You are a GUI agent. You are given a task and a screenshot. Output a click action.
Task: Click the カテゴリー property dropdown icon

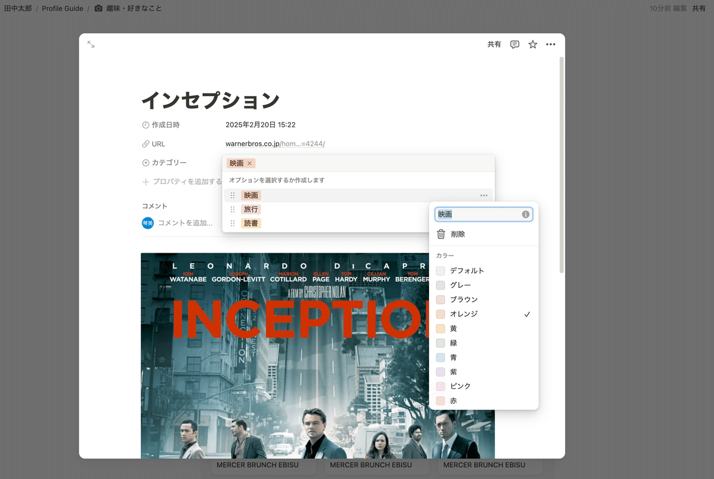click(x=146, y=163)
